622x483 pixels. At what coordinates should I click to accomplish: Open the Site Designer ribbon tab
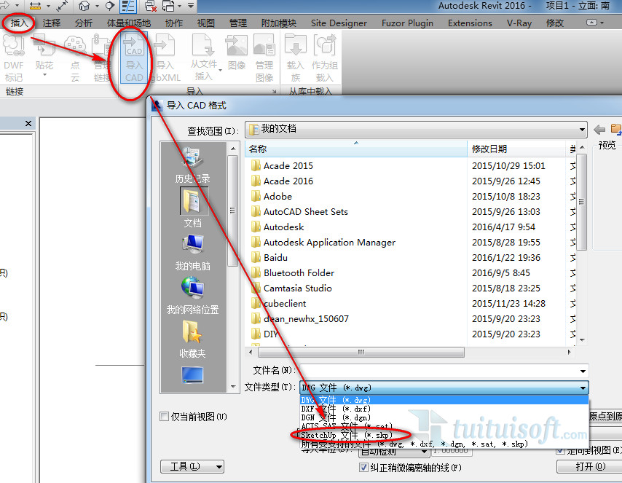(x=339, y=23)
